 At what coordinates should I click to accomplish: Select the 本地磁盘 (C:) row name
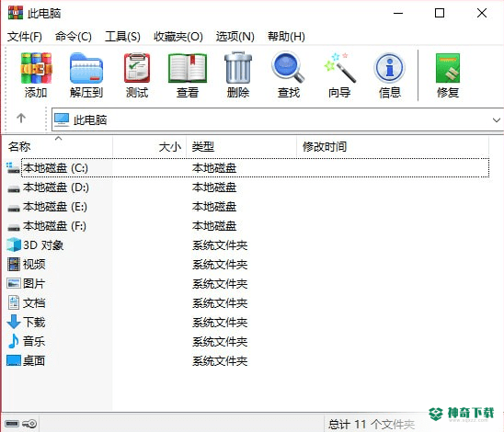55,167
